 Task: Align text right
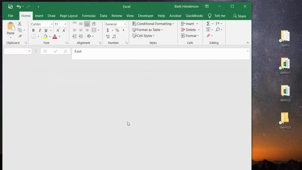pos(87,30)
